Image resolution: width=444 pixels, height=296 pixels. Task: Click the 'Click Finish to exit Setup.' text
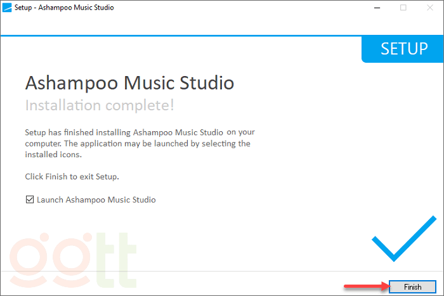pyautogui.click(x=72, y=176)
